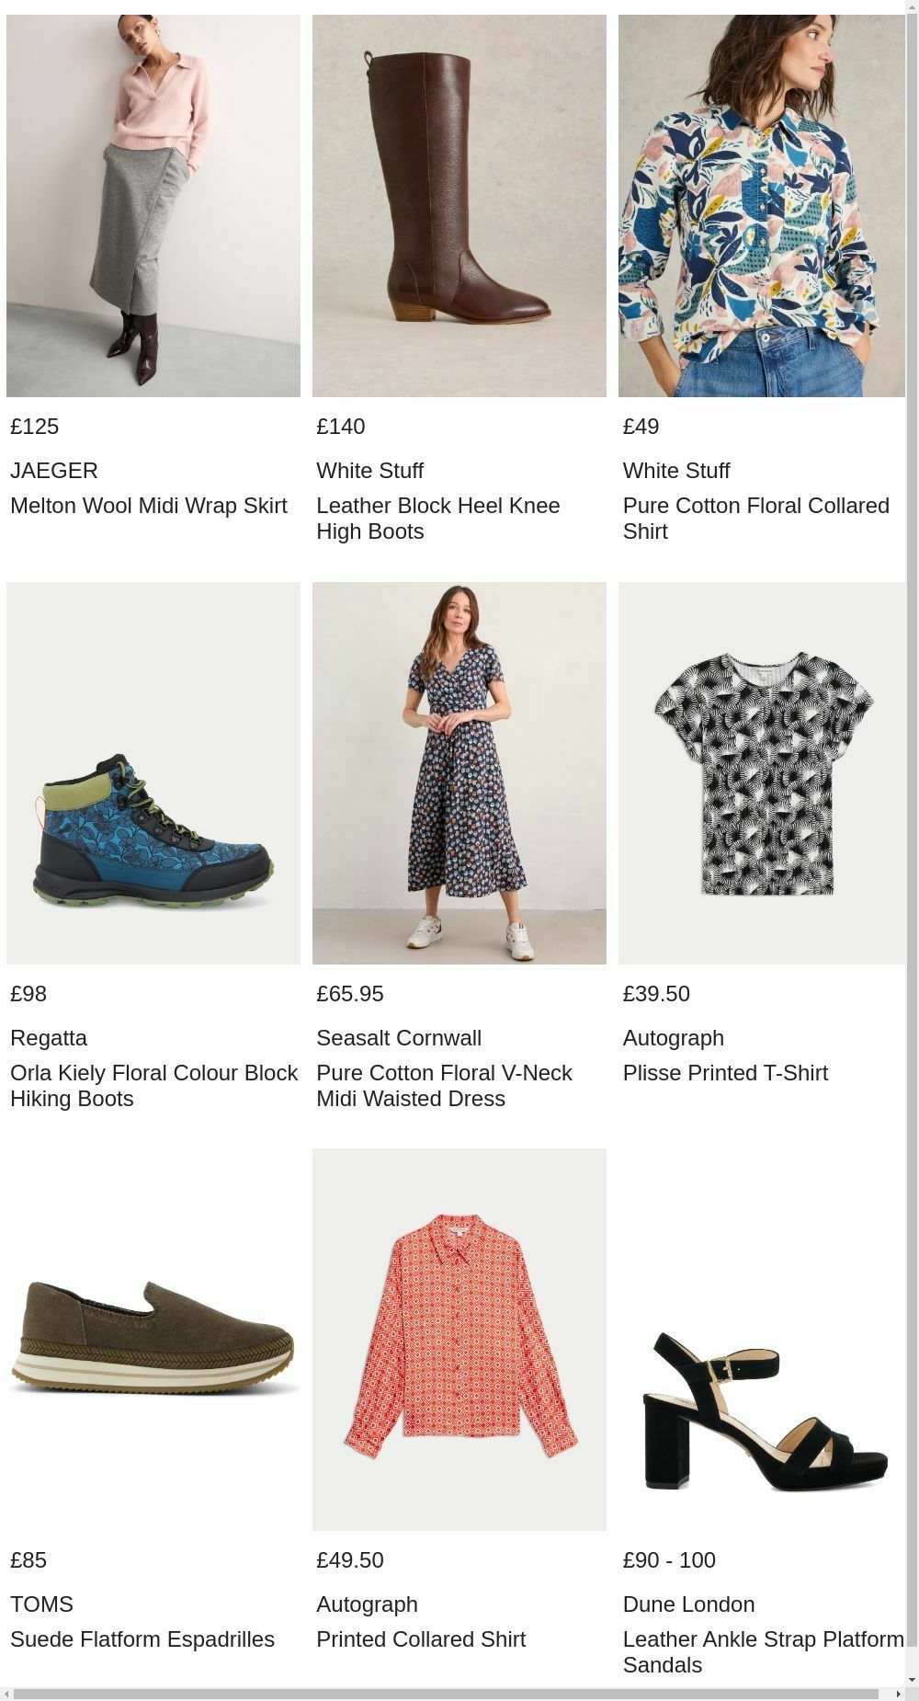Open the JAEGER brand link

point(54,471)
